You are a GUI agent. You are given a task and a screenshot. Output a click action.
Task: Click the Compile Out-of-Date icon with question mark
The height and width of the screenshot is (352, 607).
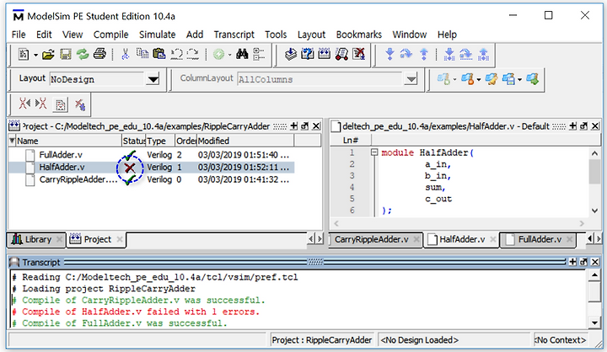pos(308,54)
